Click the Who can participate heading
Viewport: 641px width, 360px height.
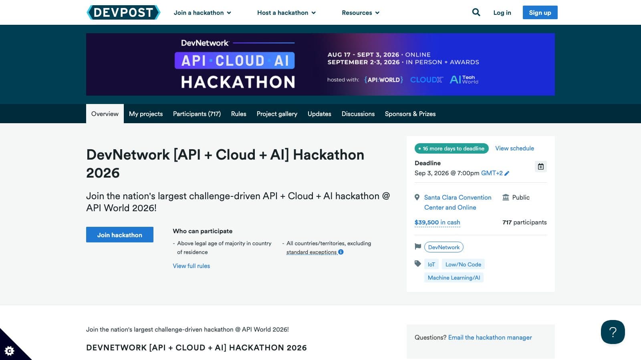click(x=203, y=231)
